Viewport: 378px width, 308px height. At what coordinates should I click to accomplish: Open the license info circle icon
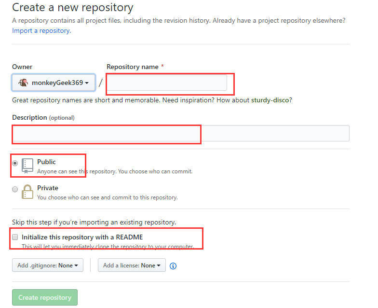(x=173, y=266)
